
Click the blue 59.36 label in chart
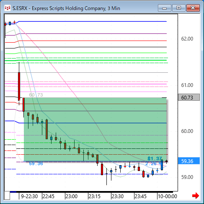pyautogui.click(x=36, y=163)
